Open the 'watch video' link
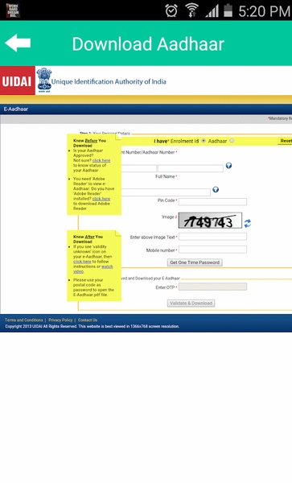 (x=93, y=269)
